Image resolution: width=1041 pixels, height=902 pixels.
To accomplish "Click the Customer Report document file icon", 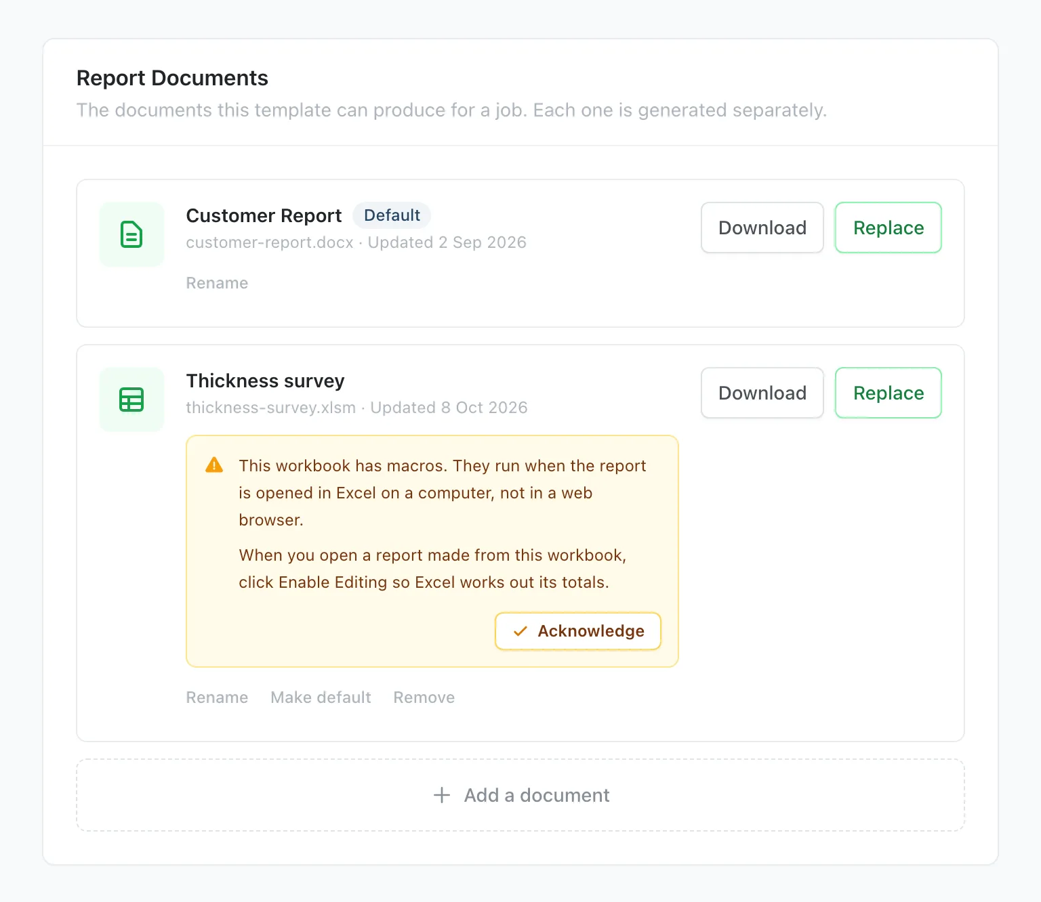I will click(131, 234).
